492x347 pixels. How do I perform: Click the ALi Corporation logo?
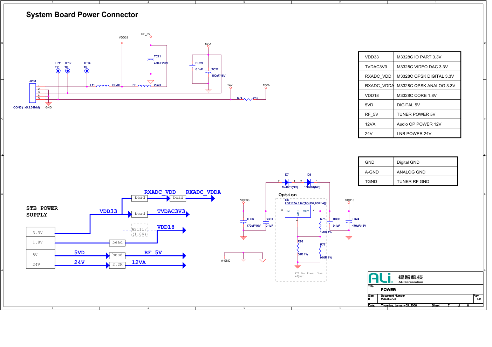(381, 278)
